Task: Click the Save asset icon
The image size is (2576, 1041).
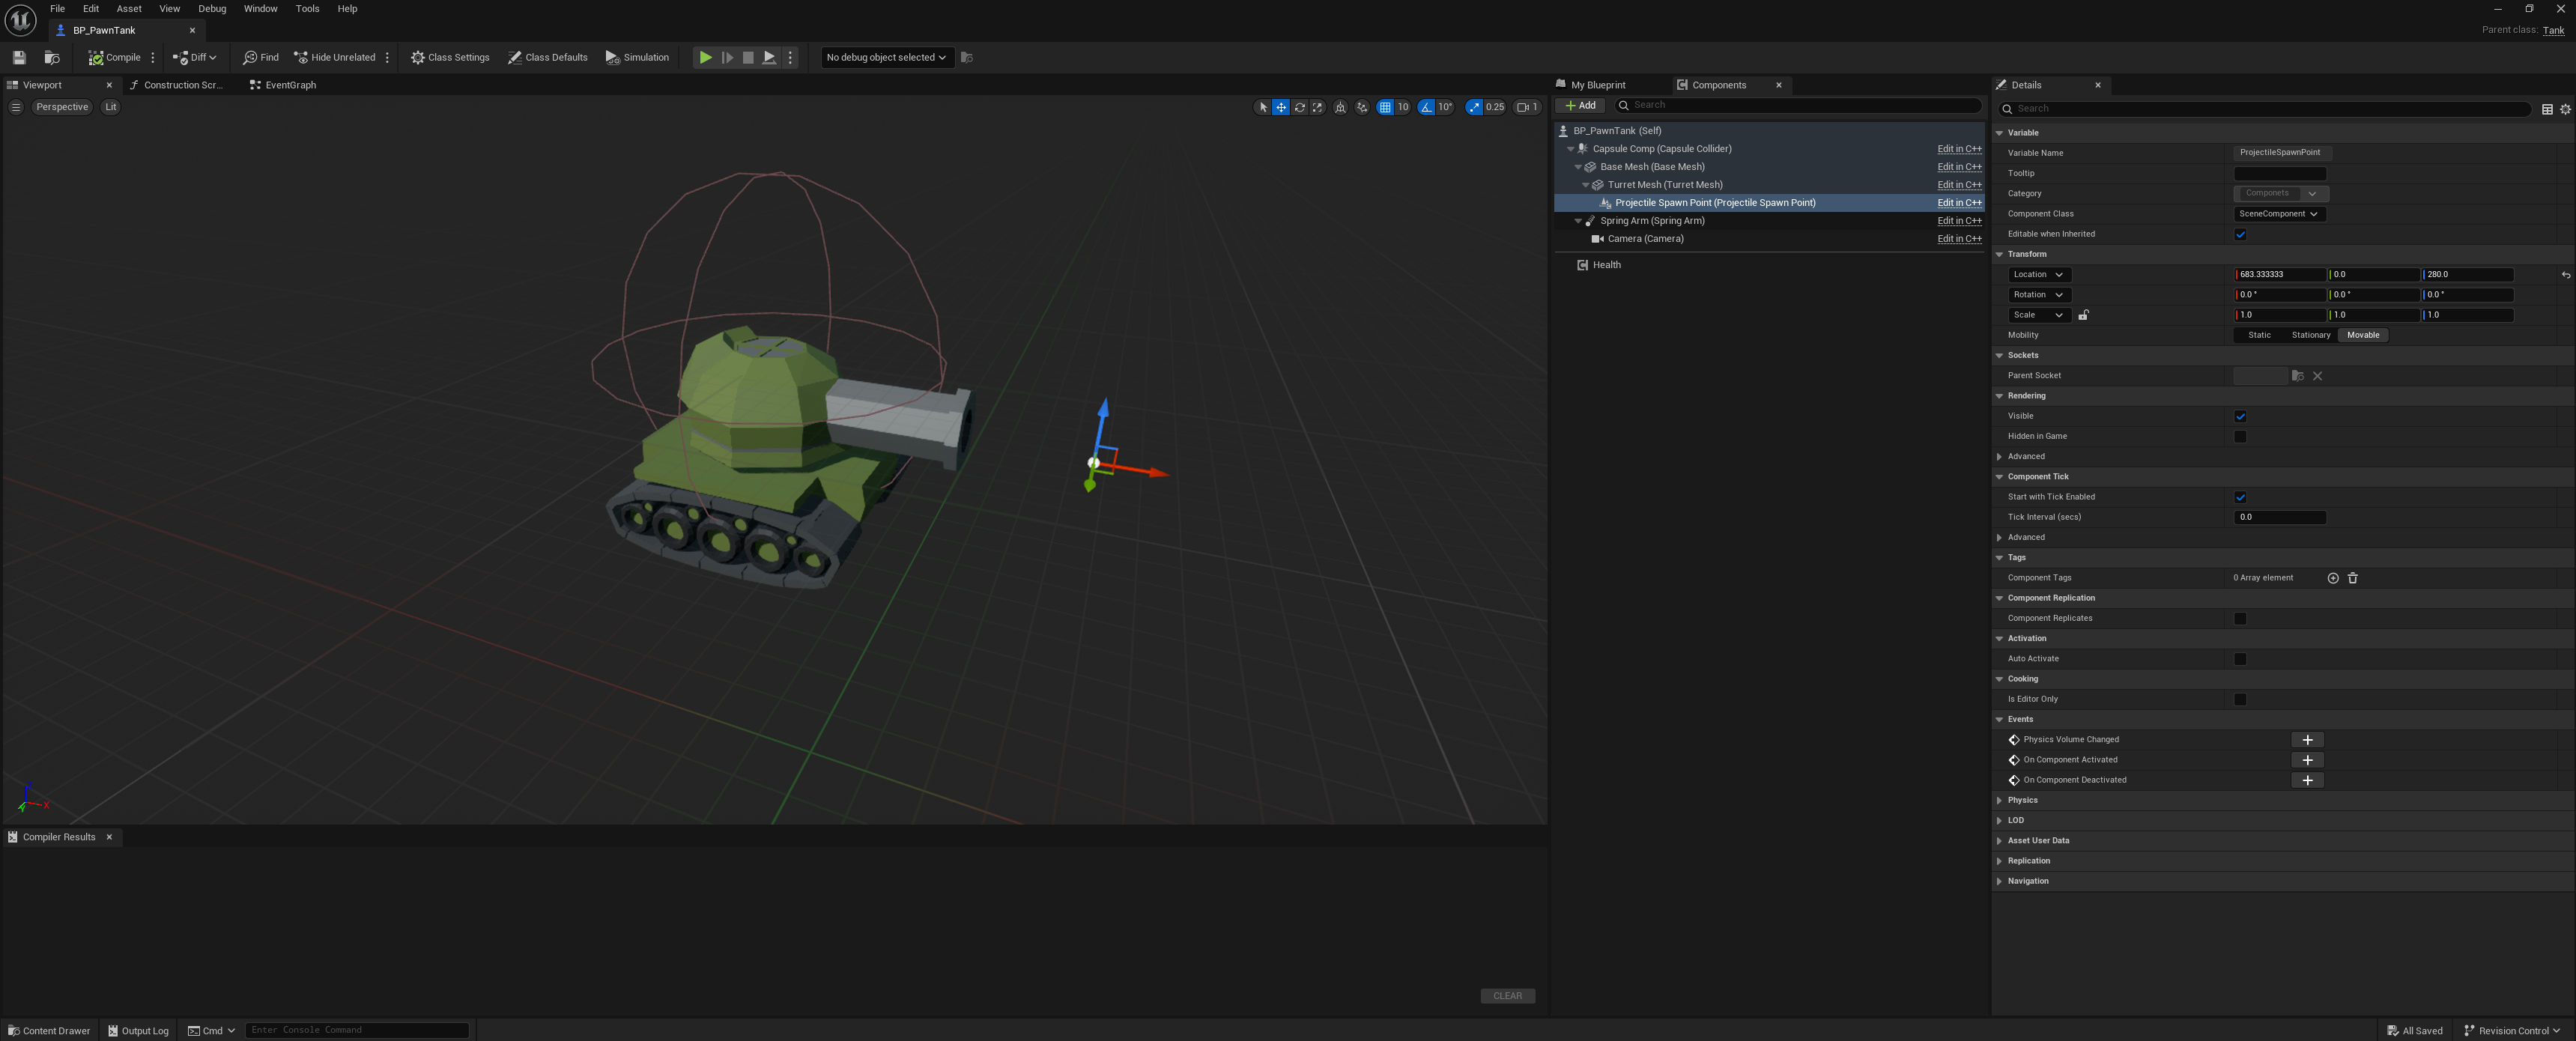Action: pyautogui.click(x=19, y=57)
